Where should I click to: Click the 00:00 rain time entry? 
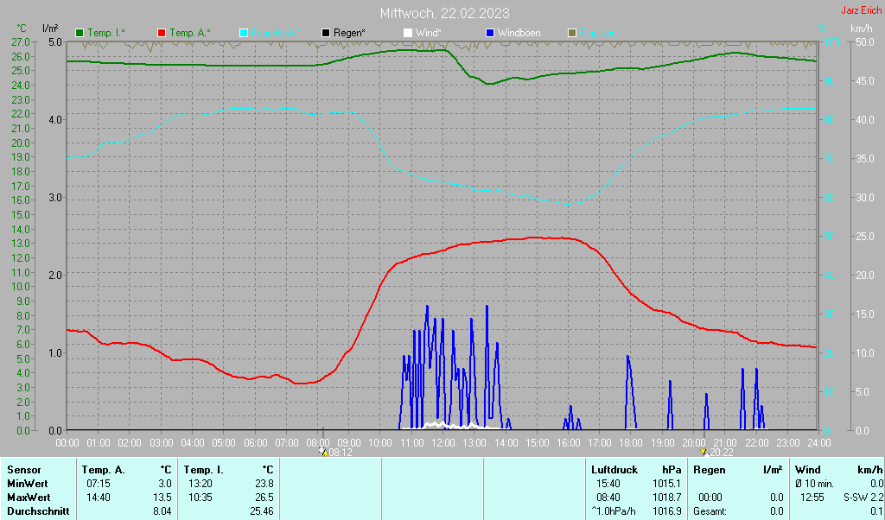(710, 498)
